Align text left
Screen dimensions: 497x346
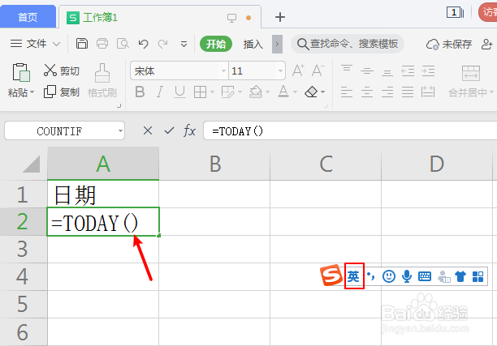pos(347,92)
